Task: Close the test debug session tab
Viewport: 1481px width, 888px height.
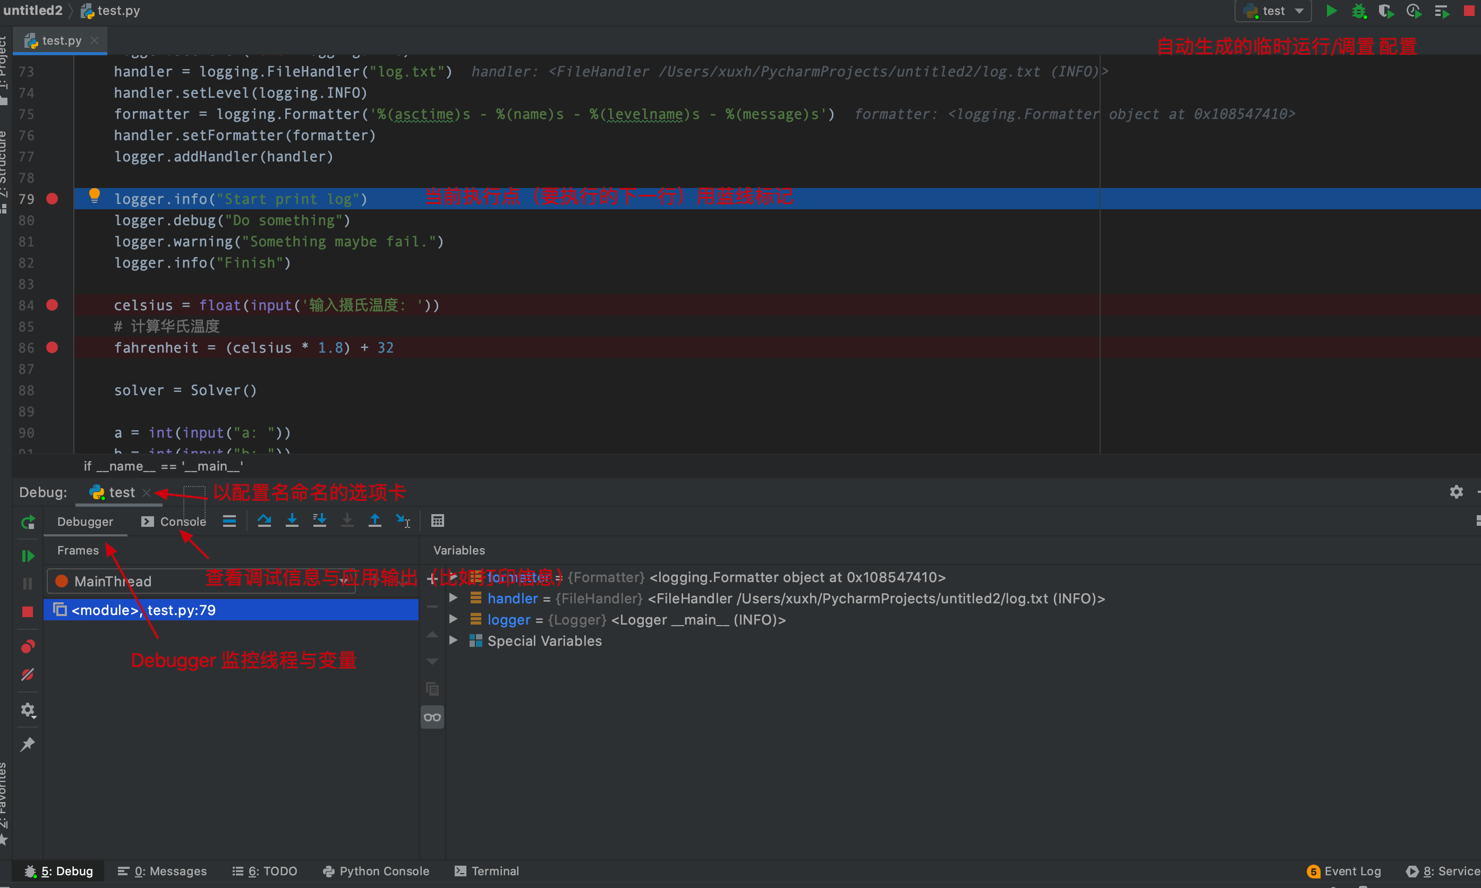Action: [x=147, y=492]
